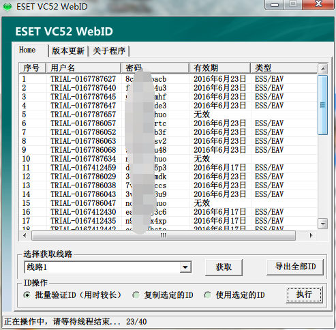The height and width of the screenshot is (330, 336).
Task: Select row TRIAL-0167786057
Action: [x=168, y=123]
